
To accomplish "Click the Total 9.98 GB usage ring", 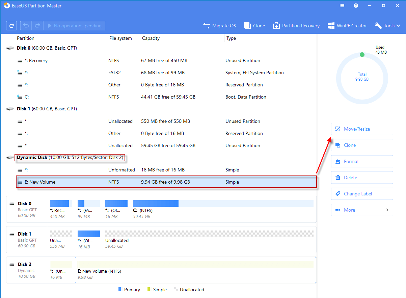I will [362, 78].
